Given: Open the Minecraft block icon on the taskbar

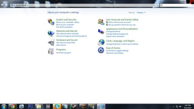Looking at the screenshot, I should [x=83, y=106].
